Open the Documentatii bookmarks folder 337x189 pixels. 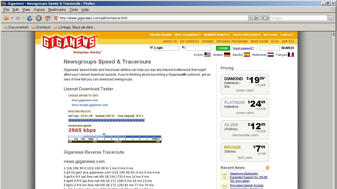click(16, 27)
